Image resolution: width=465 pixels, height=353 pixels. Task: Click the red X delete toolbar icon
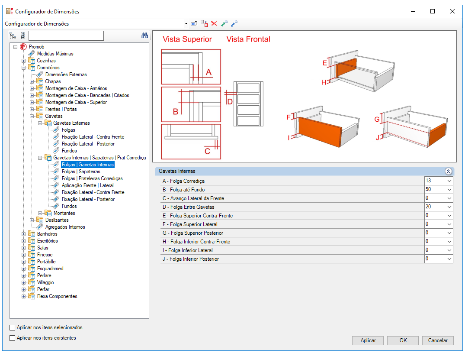click(214, 23)
